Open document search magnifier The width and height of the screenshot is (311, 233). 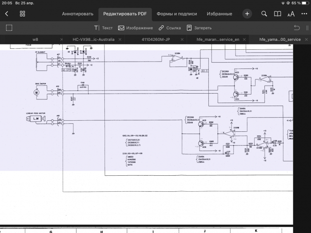pos(264,14)
